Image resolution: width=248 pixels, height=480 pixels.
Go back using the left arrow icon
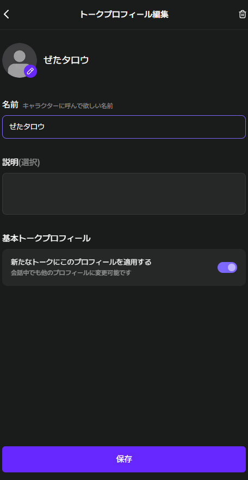(7, 14)
